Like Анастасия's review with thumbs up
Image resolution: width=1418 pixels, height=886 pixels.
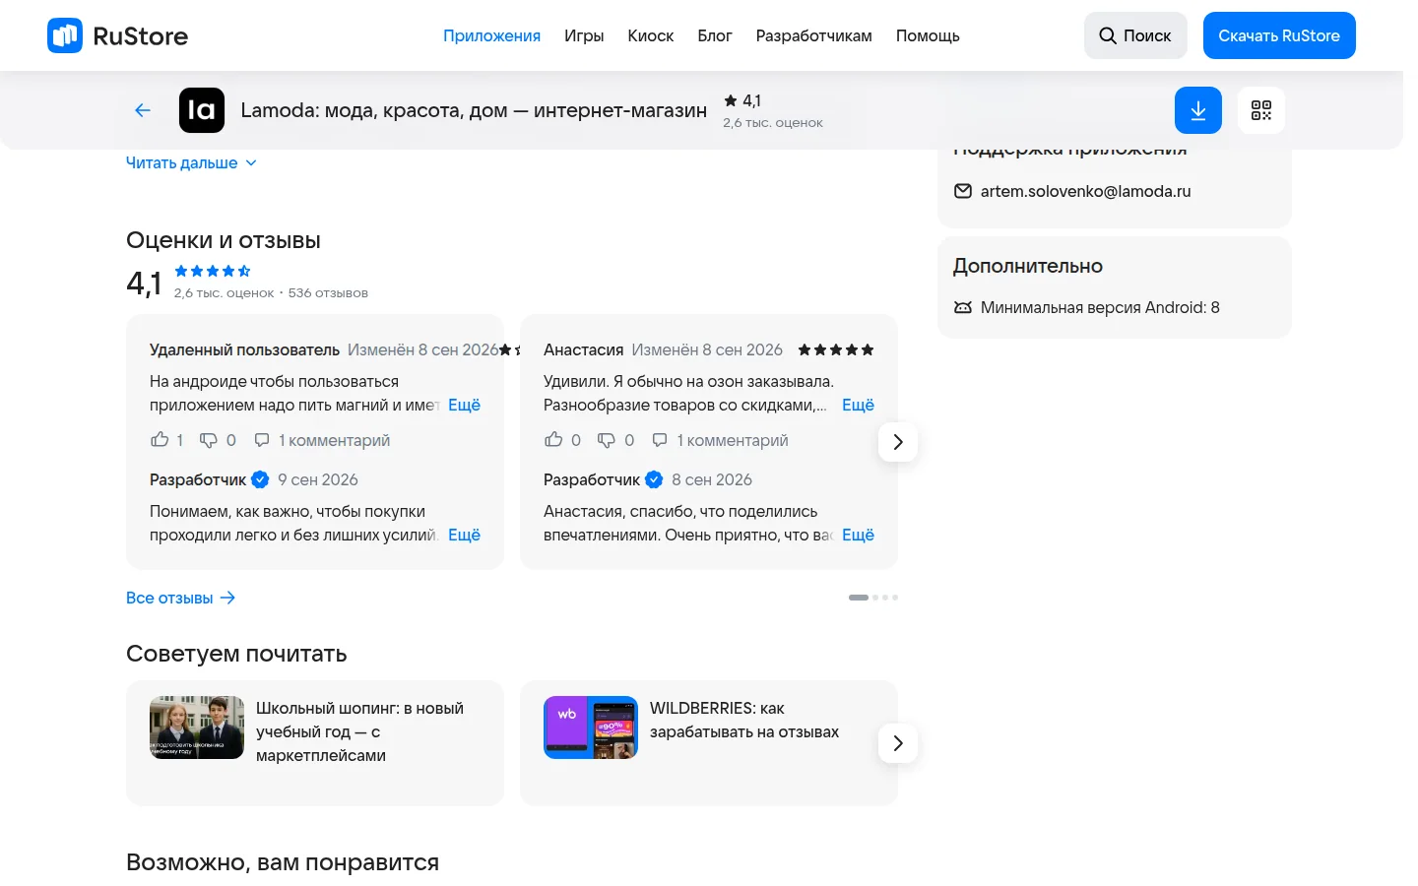(x=553, y=440)
